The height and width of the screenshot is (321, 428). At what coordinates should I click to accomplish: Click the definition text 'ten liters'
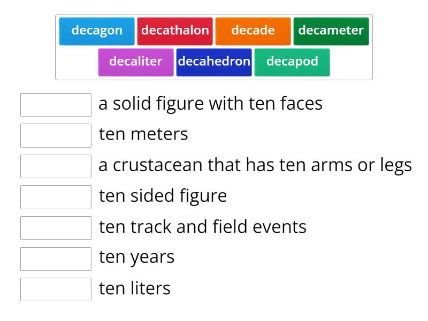(x=134, y=288)
